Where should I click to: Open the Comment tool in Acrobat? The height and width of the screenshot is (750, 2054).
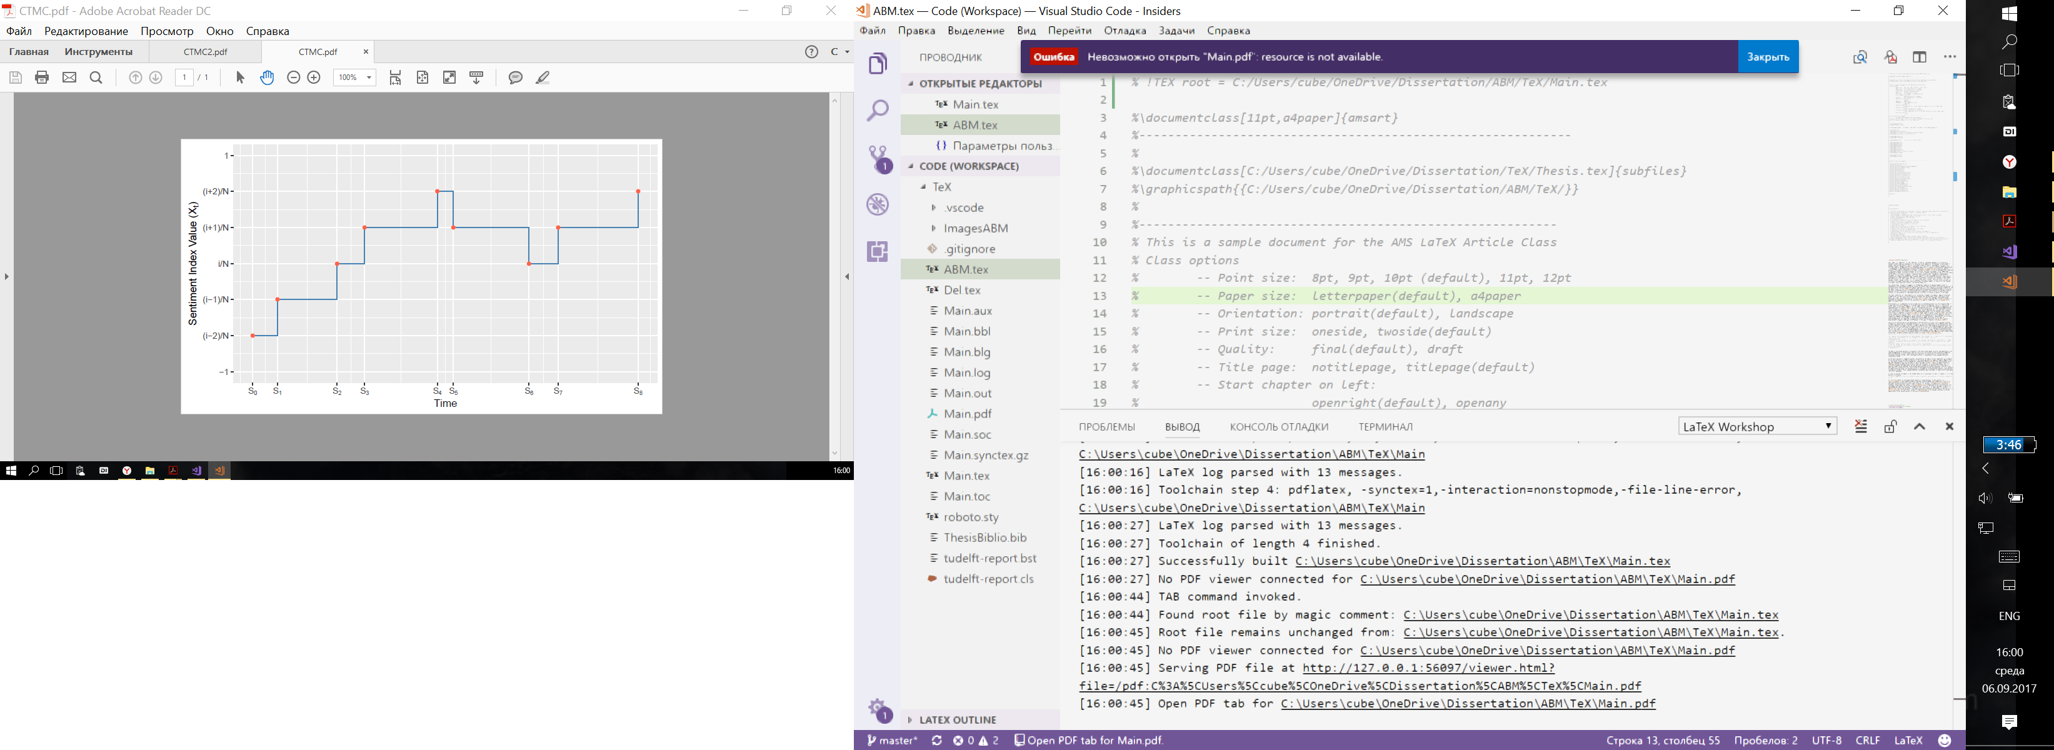pyautogui.click(x=516, y=77)
